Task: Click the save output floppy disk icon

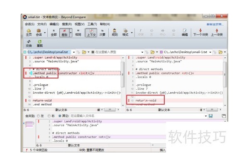Action: click(x=210, y=116)
